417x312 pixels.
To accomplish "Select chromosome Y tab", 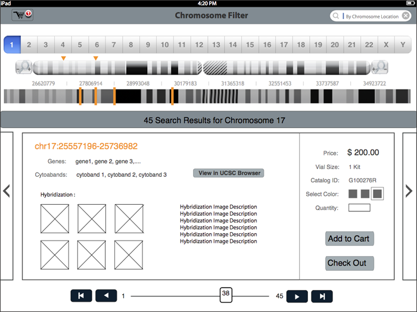I will (x=403, y=45).
